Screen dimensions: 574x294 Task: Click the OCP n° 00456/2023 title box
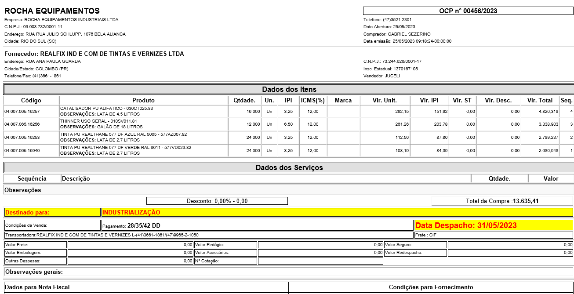point(468,11)
